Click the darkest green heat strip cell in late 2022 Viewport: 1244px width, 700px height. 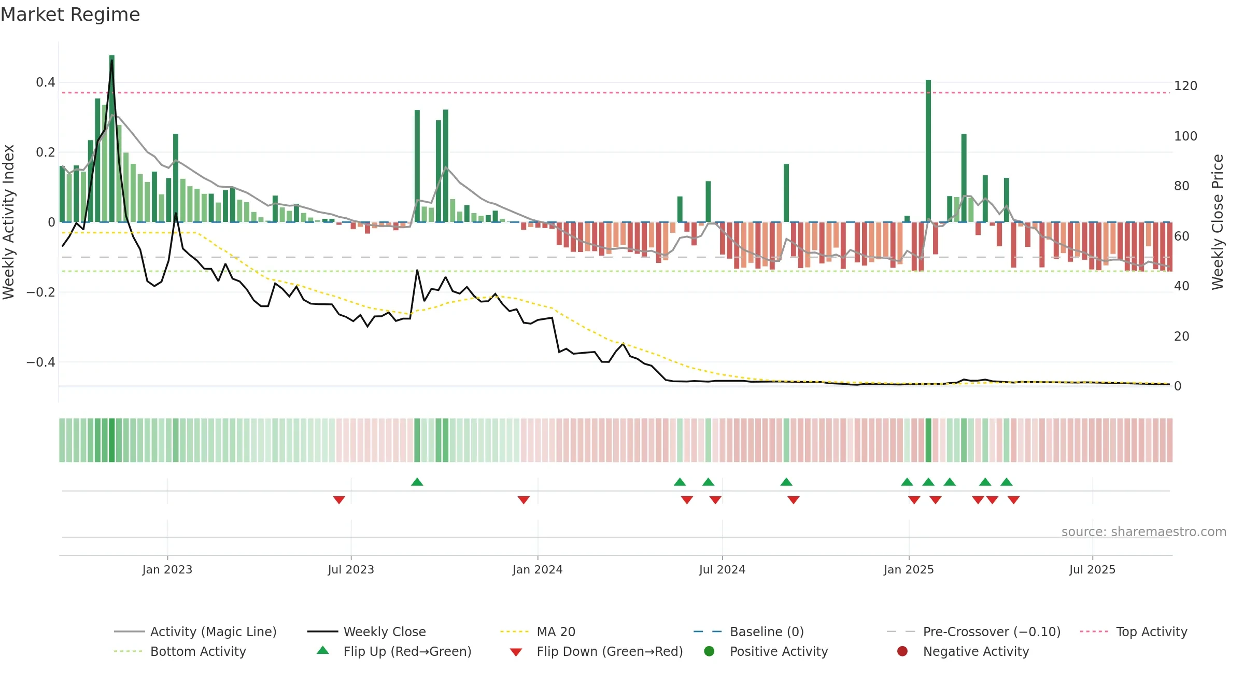(112, 440)
